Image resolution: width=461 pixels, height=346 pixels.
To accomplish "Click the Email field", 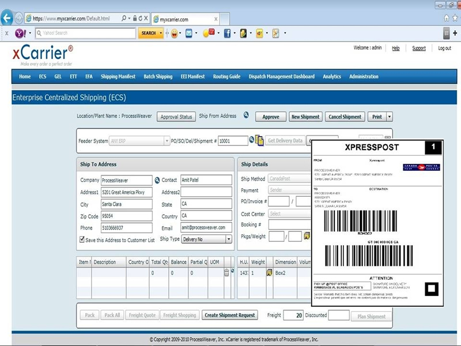I will coord(206,227).
